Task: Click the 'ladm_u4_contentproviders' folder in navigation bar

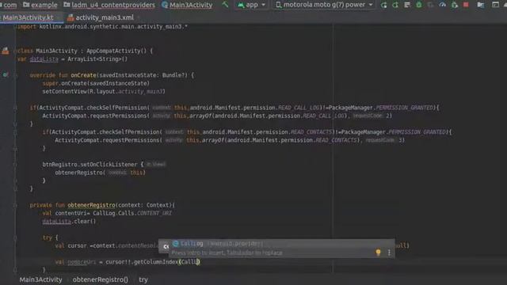Action: (109, 5)
